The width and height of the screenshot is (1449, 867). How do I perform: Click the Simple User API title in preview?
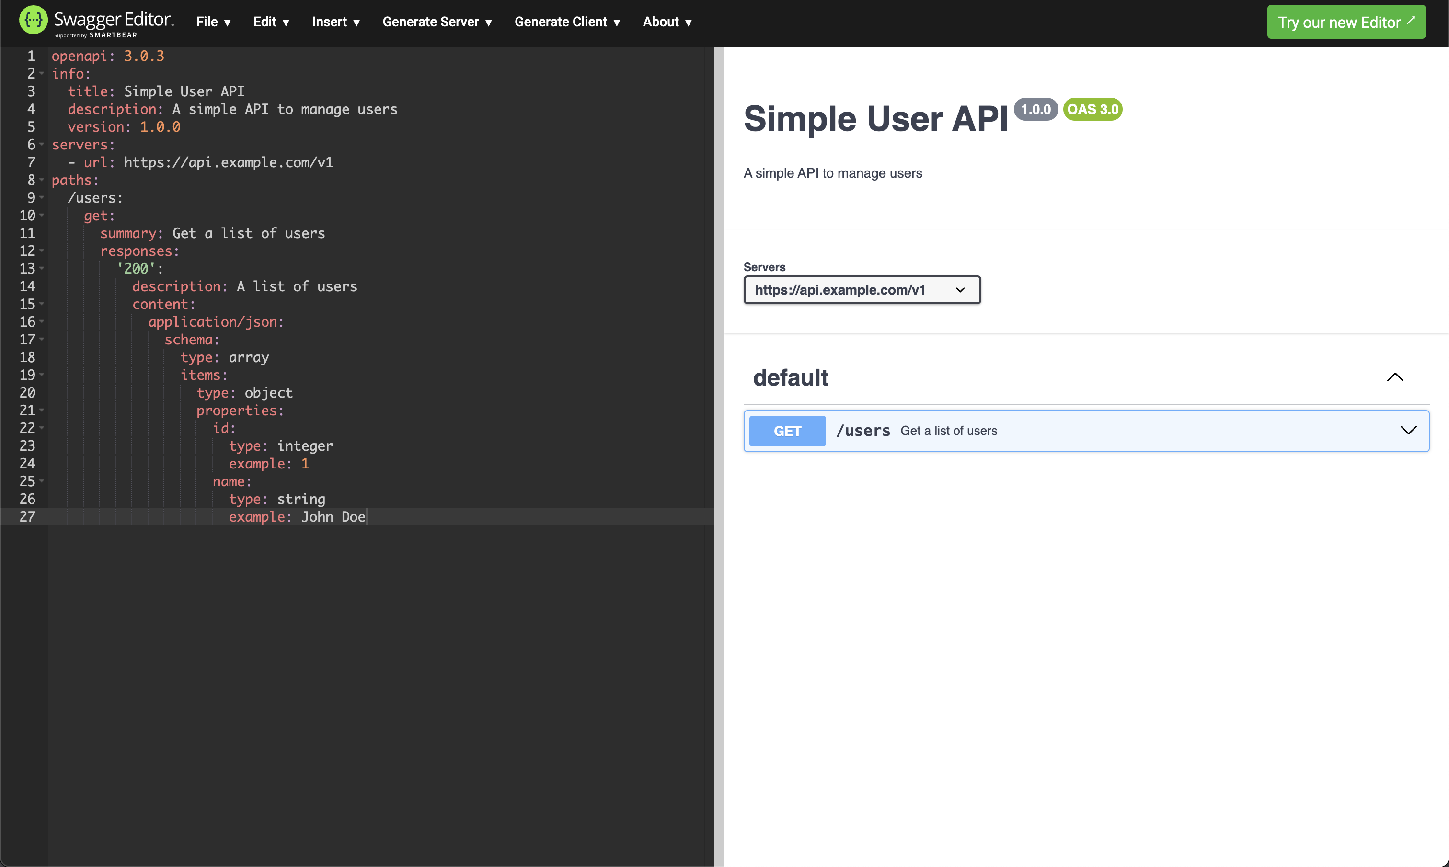876,119
